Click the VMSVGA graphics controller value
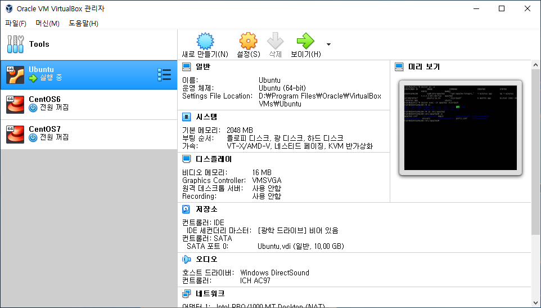This screenshot has height=308, width=541. pos(267,181)
